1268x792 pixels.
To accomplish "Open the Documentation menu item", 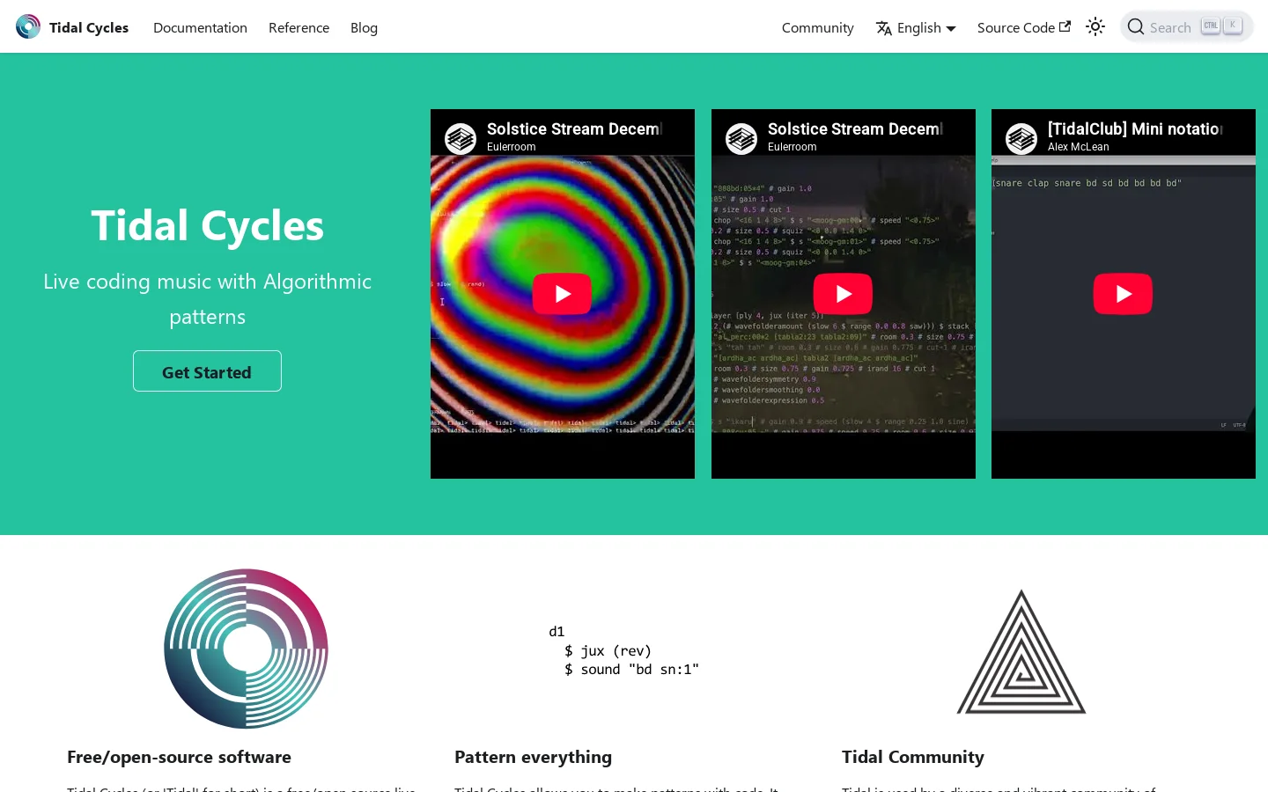I will (200, 27).
